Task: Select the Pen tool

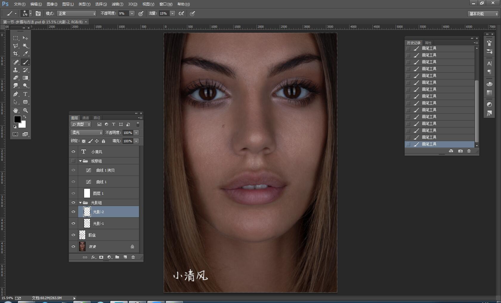Action: [16, 94]
